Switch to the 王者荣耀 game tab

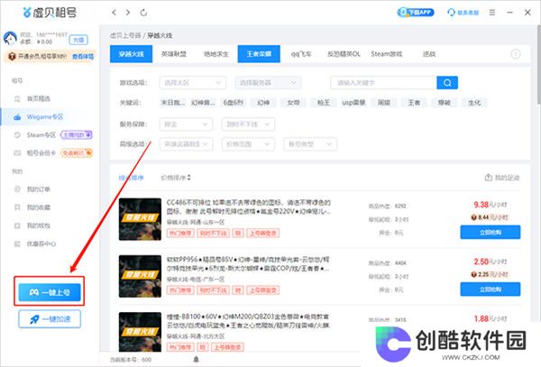pos(259,54)
